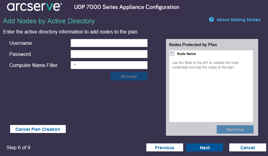Click the UDP 7000 Series Appliance Configuration title
The width and height of the screenshot is (268, 156).
127,7
